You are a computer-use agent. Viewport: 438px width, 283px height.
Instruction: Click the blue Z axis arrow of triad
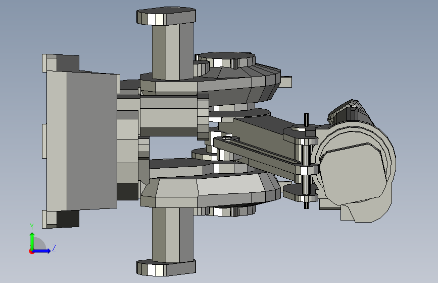click(41, 251)
